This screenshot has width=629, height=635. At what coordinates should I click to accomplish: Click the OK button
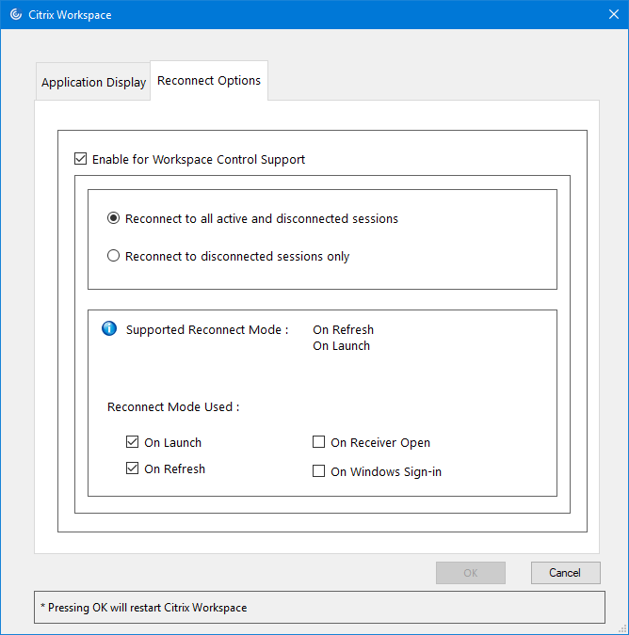click(471, 573)
